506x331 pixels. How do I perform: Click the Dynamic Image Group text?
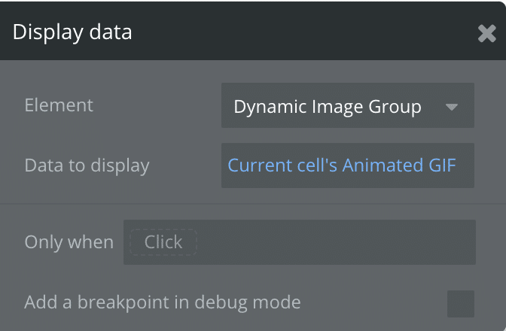[x=328, y=107]
